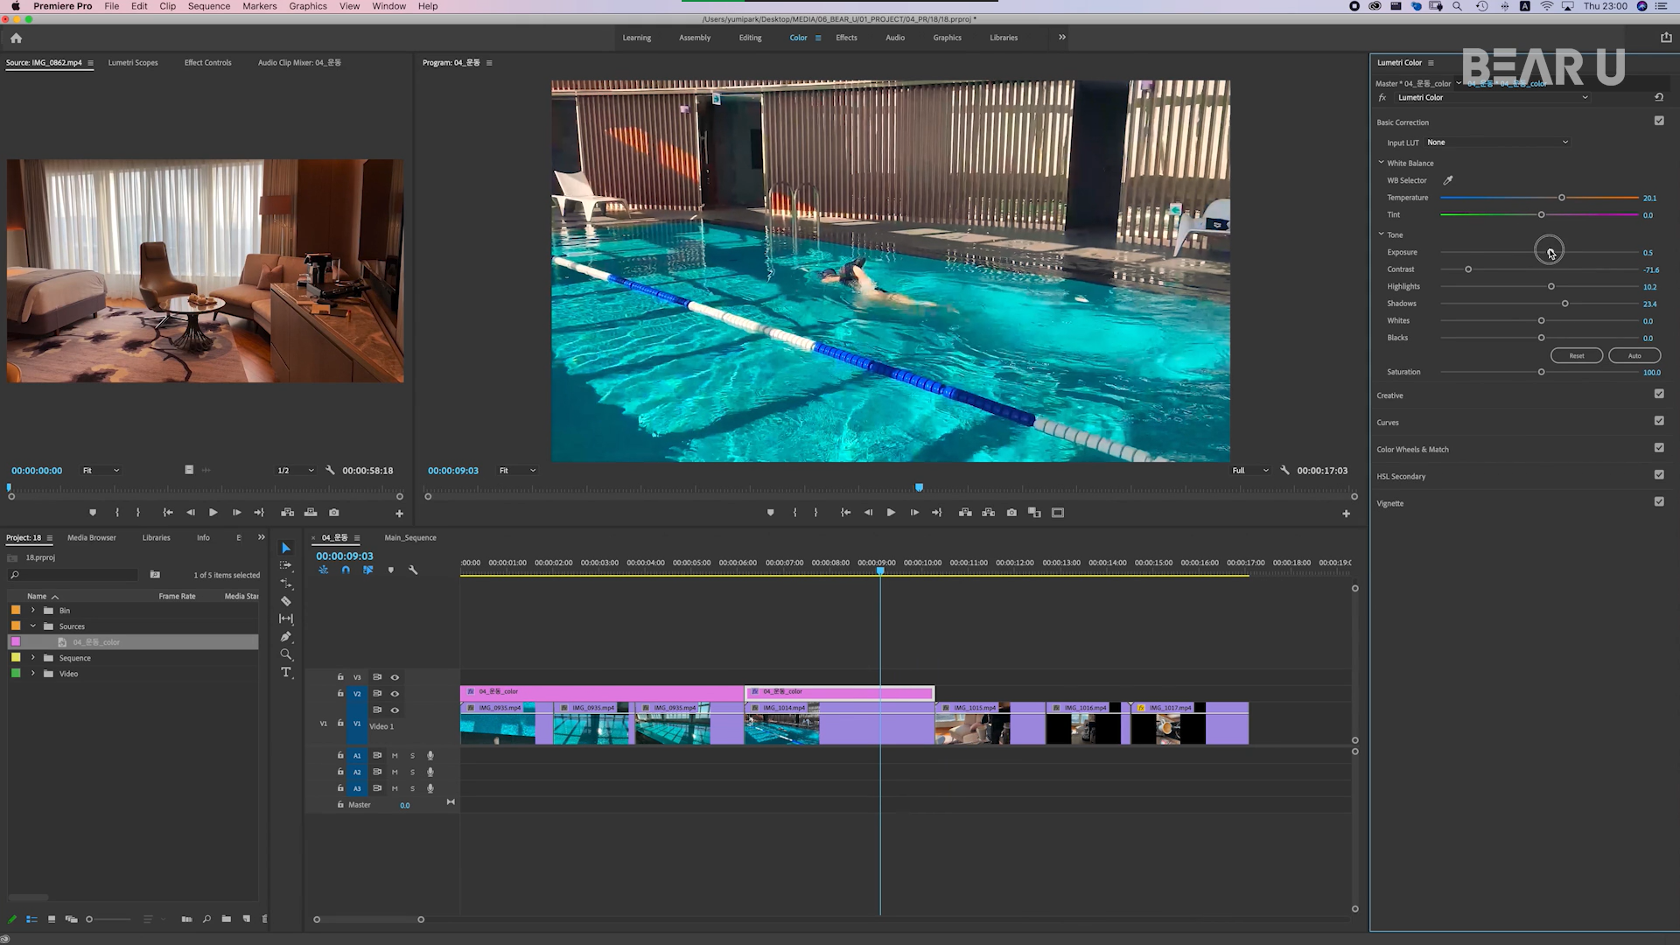Go to the Premiere home screen icon

(16, 38)
